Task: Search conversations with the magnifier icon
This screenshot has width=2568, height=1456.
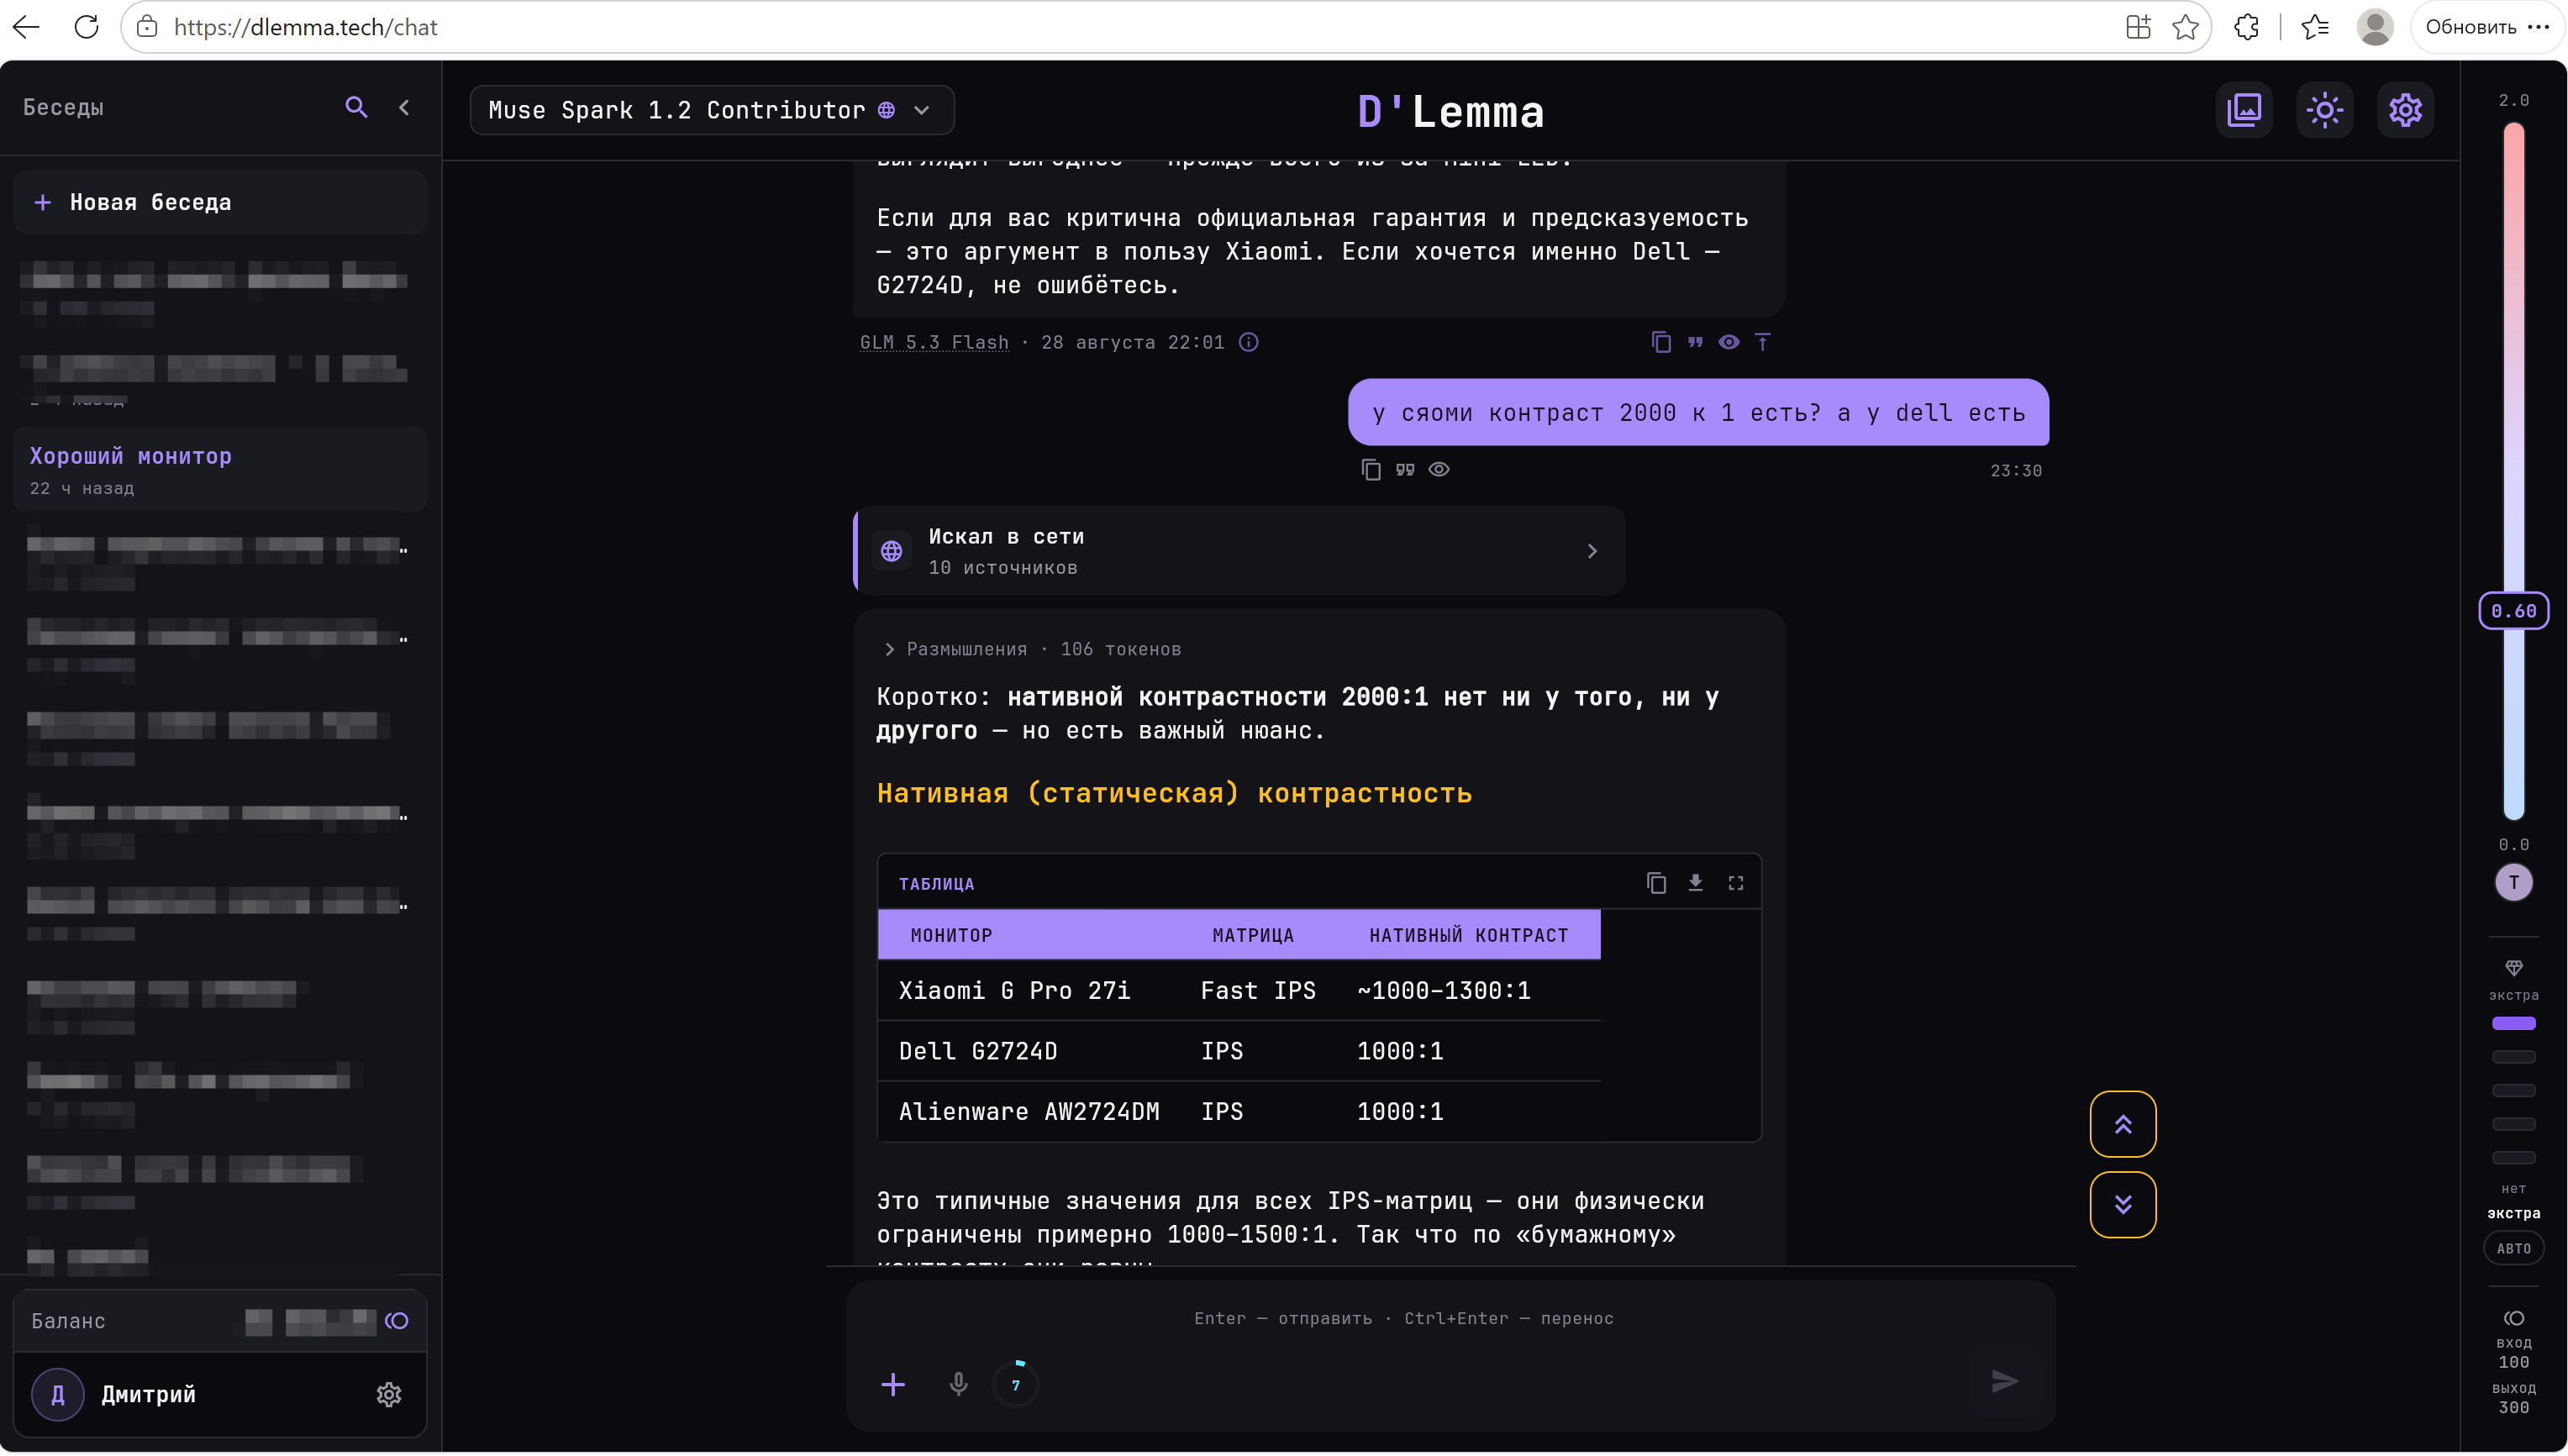Action: 356,107
